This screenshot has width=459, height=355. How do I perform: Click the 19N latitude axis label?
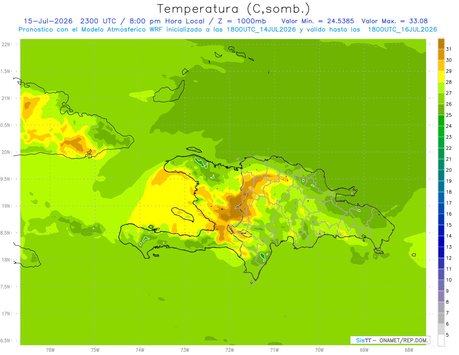pos(6,206)
